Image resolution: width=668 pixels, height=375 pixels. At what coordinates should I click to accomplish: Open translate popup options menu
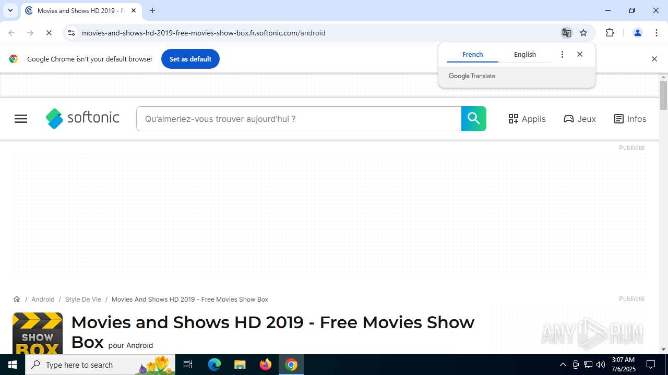(x=562, y=54)
